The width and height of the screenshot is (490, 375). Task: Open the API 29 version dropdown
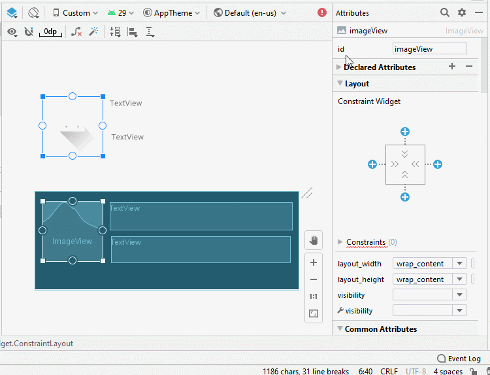point(121,13)
